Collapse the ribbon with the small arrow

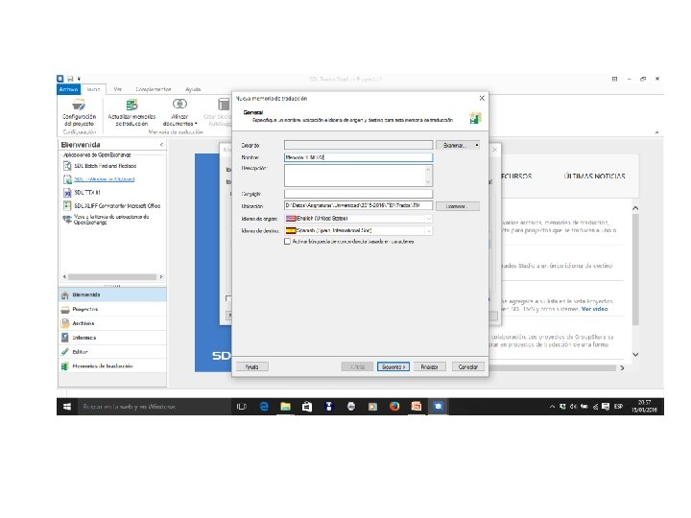click(656, 132)
